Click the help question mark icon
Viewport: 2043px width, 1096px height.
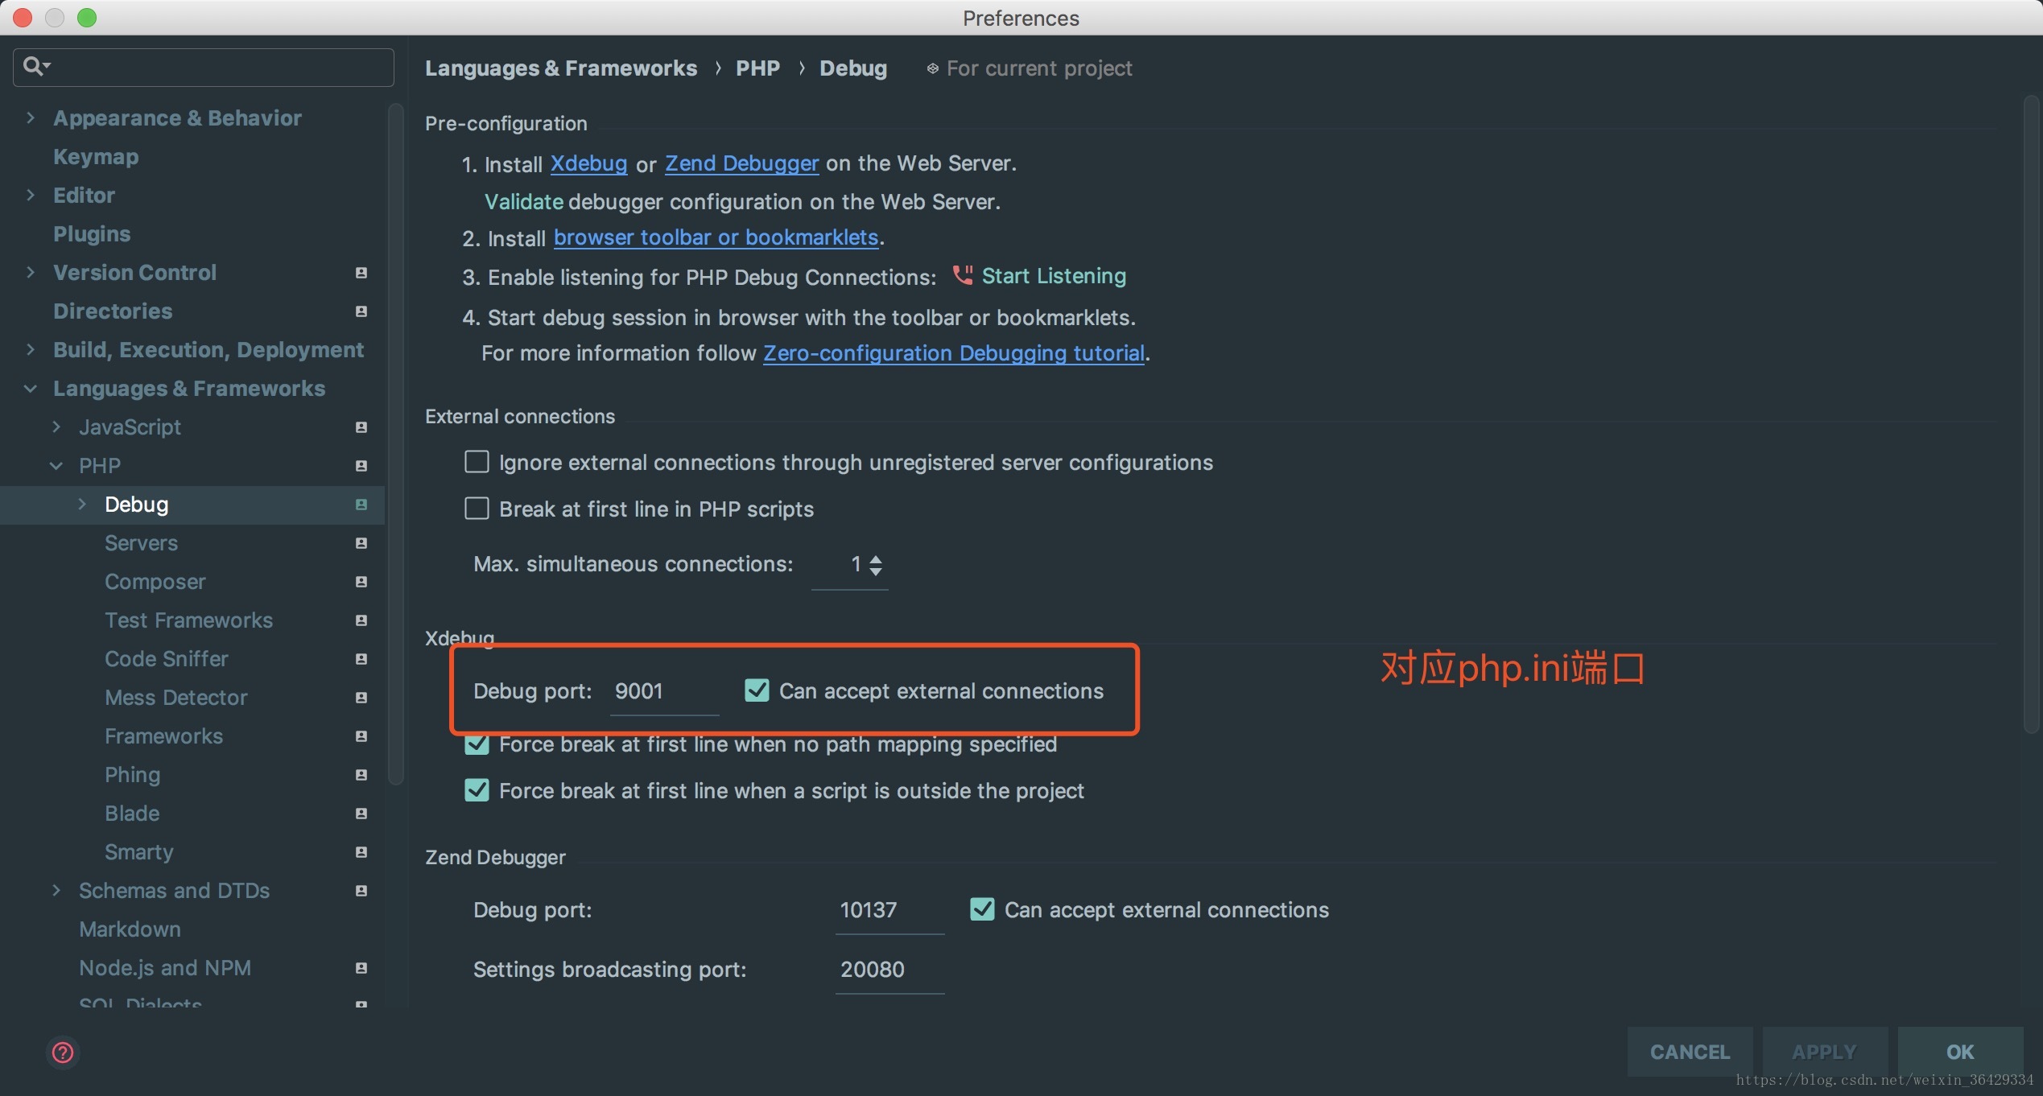pyautogui.click(x=63, y=1052)
